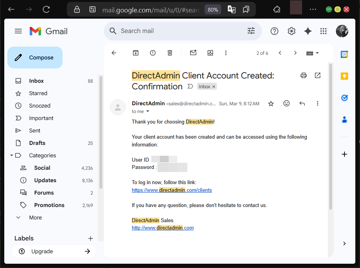The image size is (360, 268).
Task: Open the browser bookmarks icon
Action: pos(246,9)
